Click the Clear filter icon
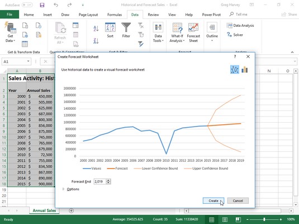The width and height of the screenshot is (299, 224). (141, 25)
